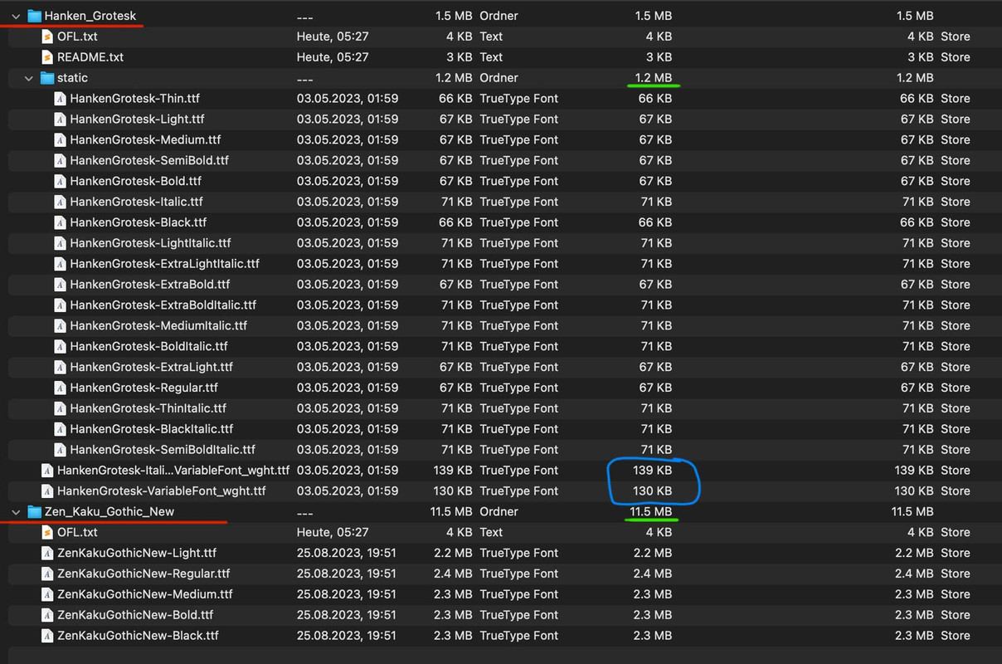Click the HankenGrotesk-Light.ttf font icon

point(60,120)
